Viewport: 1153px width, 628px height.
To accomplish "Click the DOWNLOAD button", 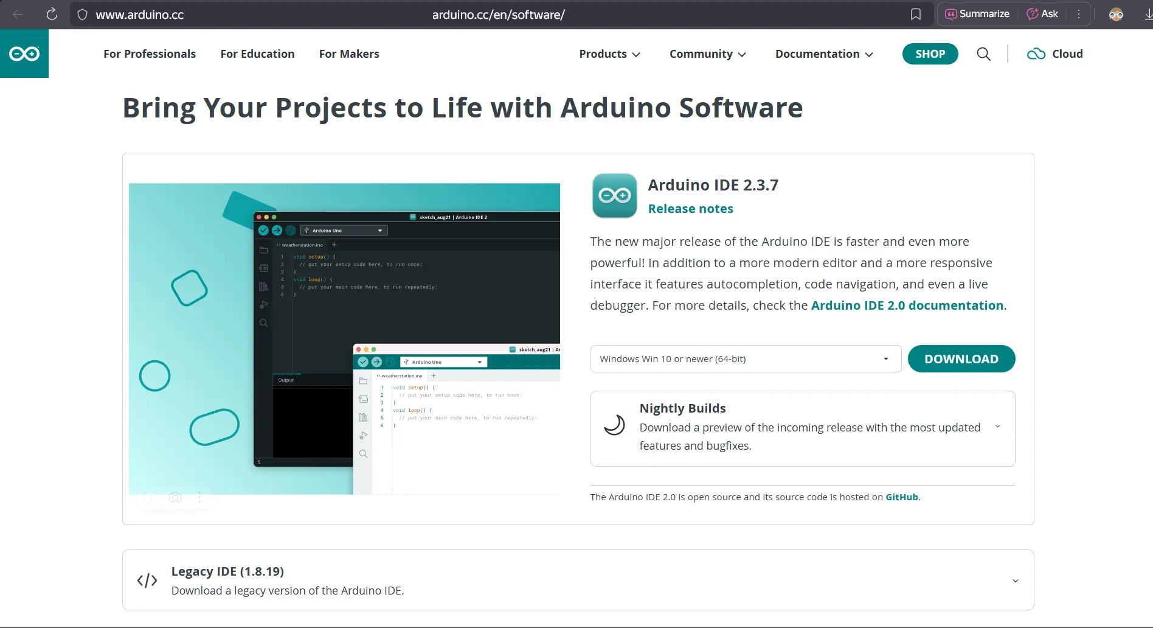I will pyautogui.click(x=961, y=359).
